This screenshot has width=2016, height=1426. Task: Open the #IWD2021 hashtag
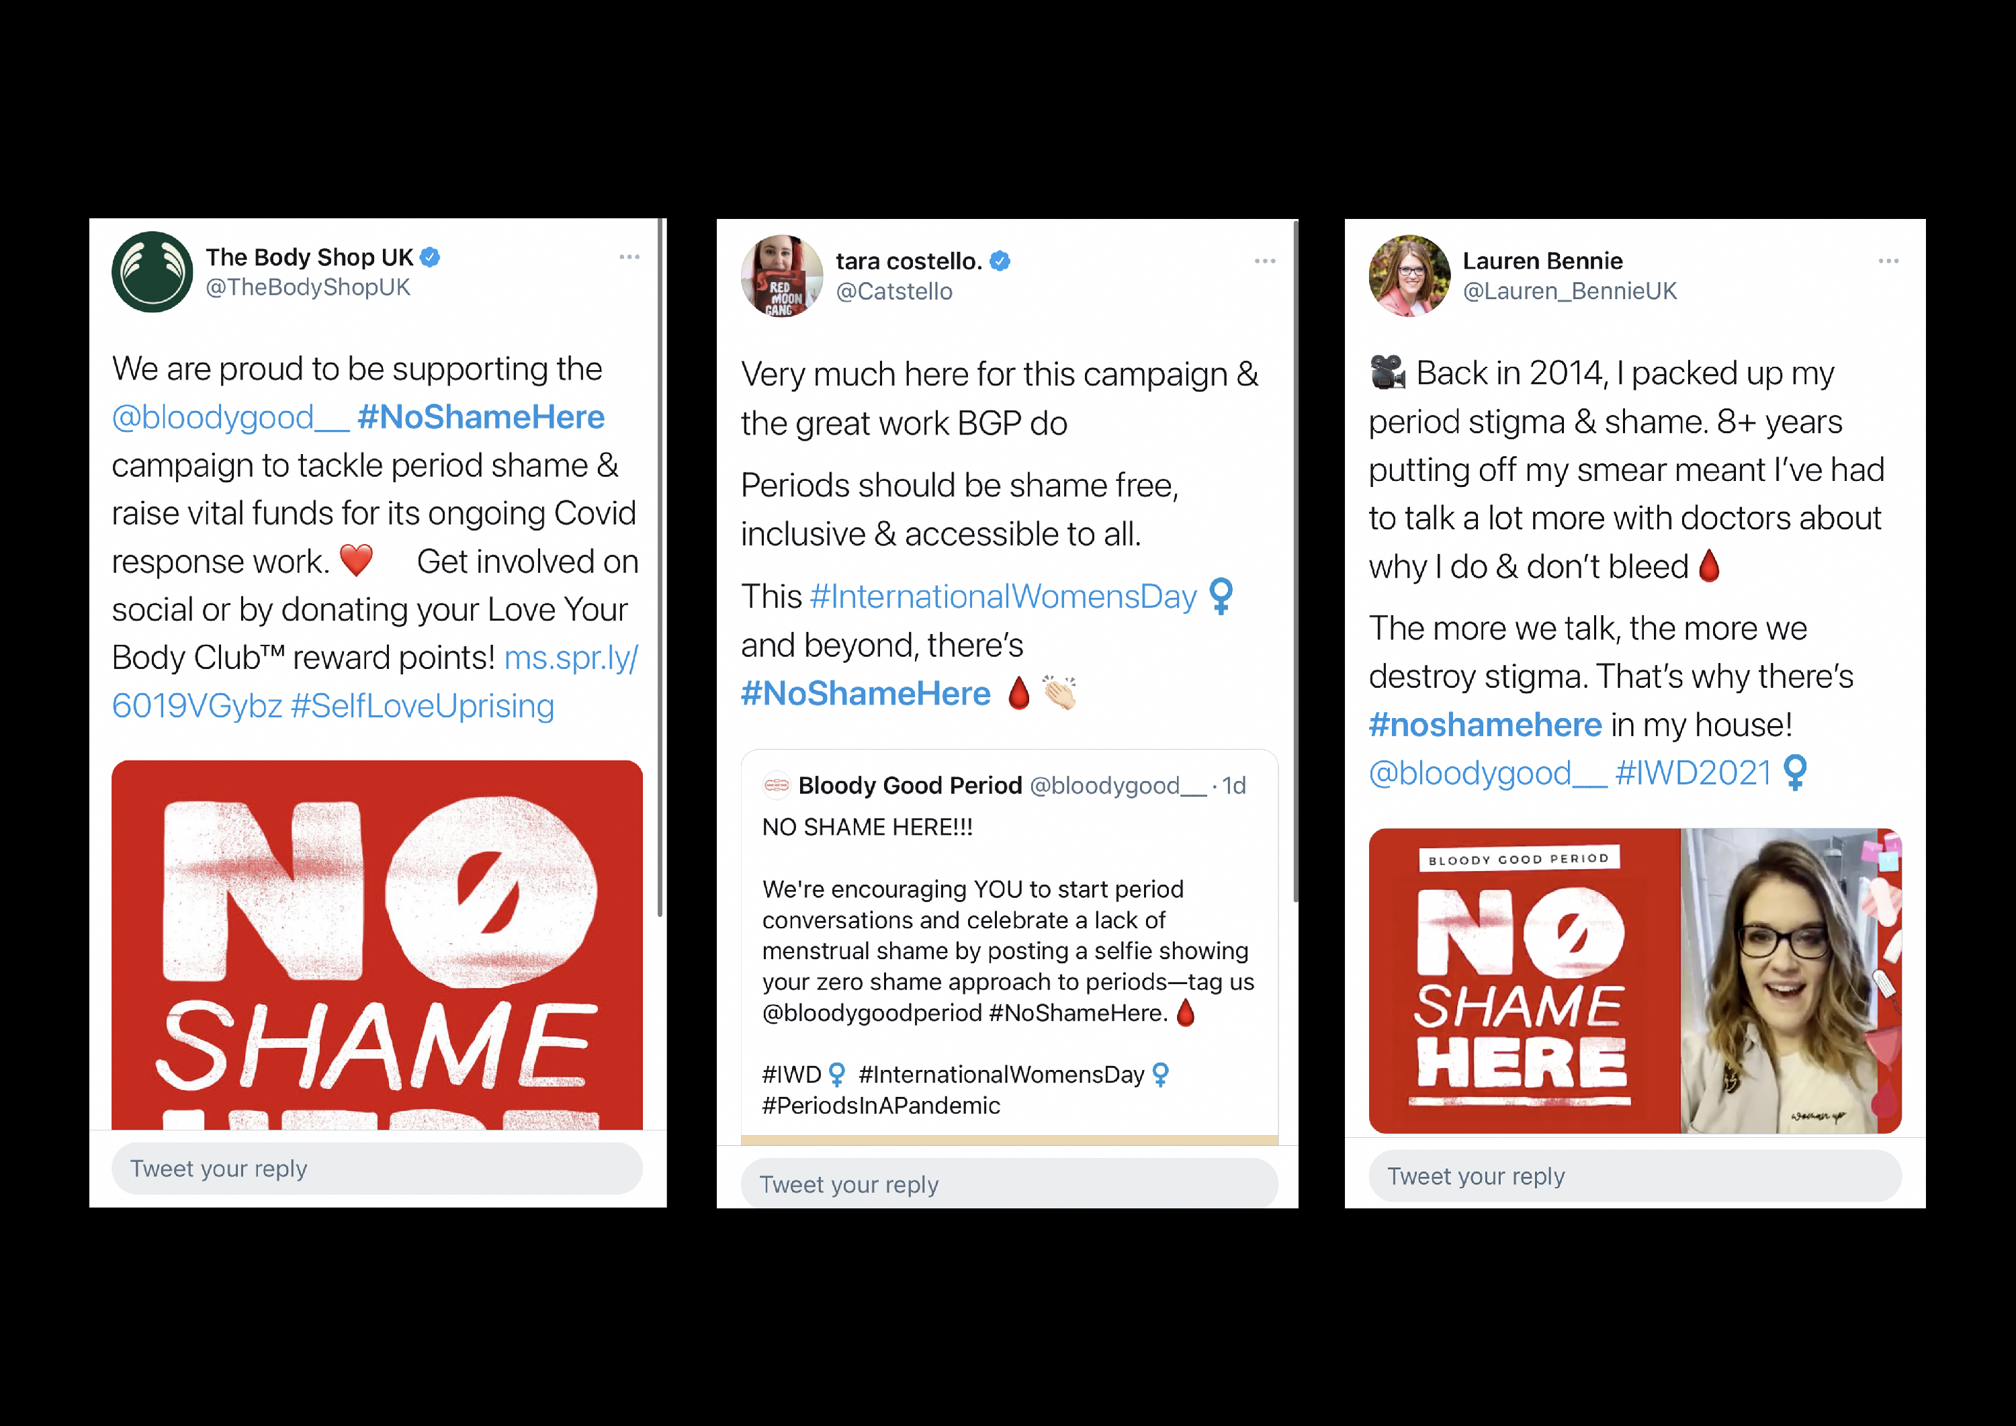(1693, 772)
